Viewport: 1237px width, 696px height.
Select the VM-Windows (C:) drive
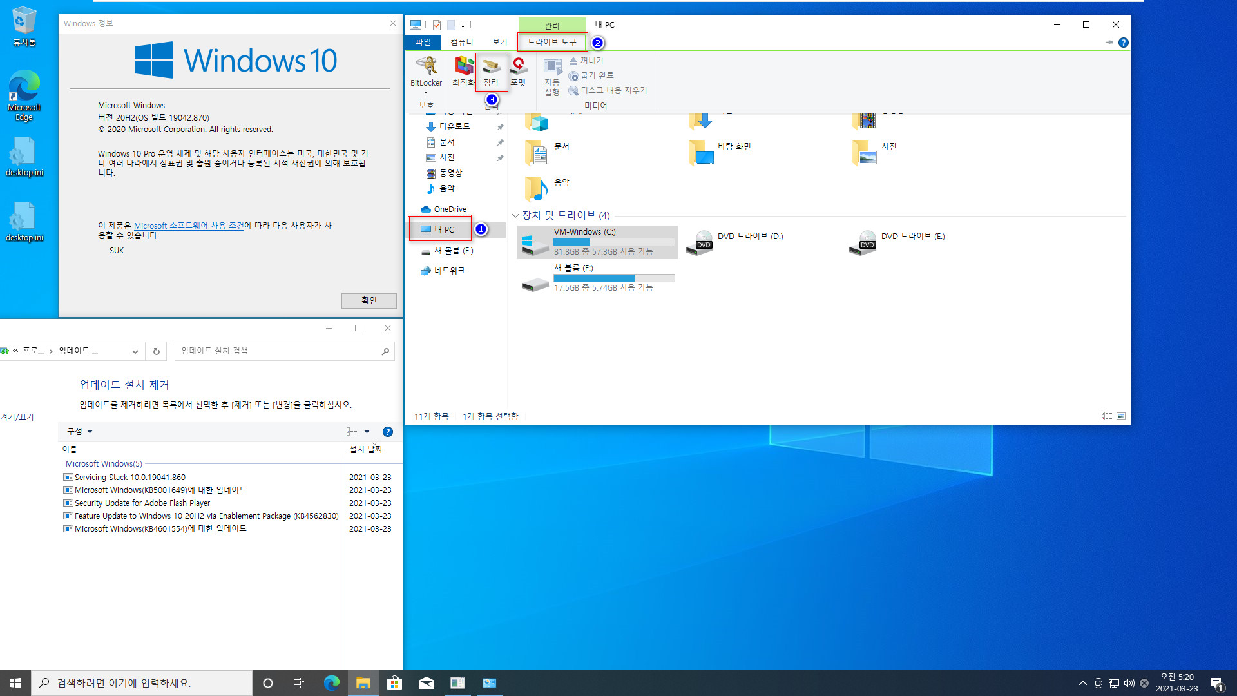598,242
